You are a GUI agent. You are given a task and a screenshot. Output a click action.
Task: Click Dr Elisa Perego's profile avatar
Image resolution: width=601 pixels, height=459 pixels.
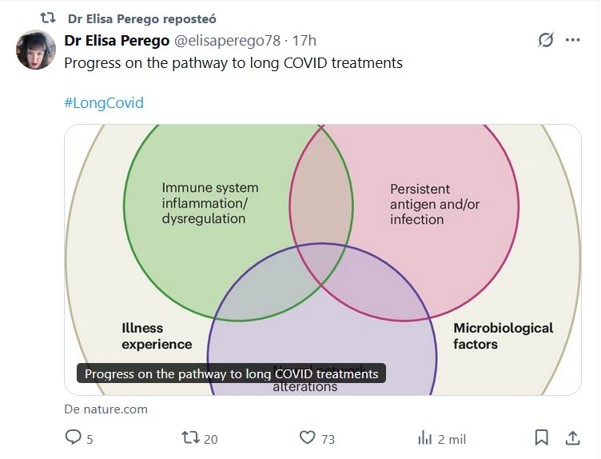tap(36, 50)
